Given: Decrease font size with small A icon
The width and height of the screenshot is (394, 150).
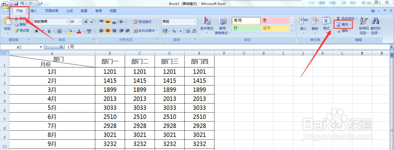Looking at the screenshot, I should (x=92, y=22).
